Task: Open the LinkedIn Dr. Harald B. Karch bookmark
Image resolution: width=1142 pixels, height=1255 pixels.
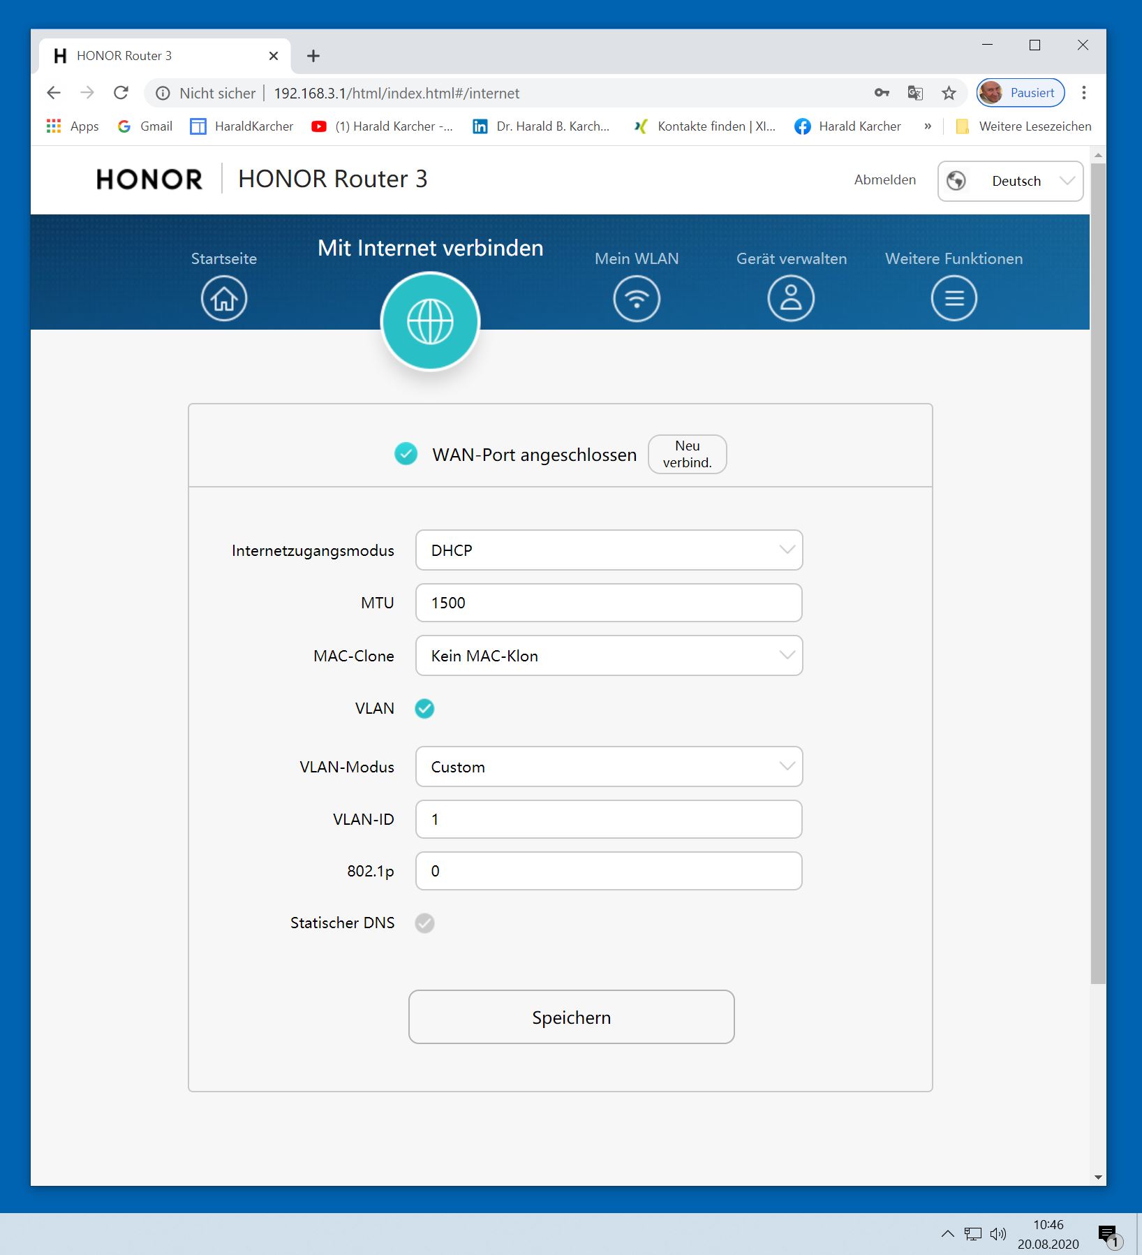Action: pos(542,126)
